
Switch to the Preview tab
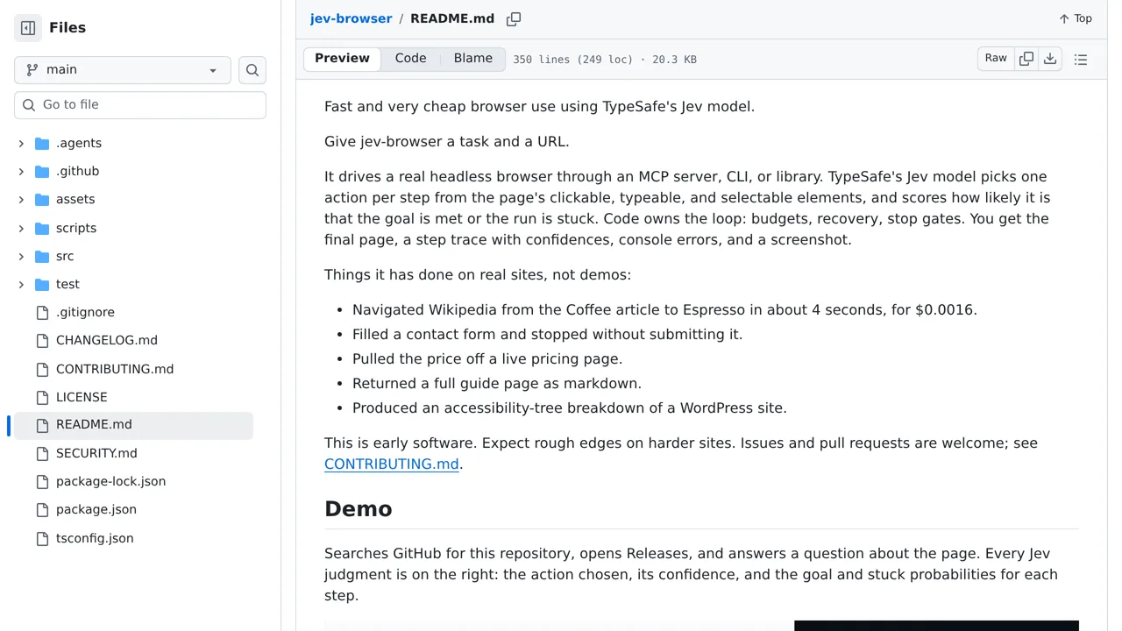342,59
